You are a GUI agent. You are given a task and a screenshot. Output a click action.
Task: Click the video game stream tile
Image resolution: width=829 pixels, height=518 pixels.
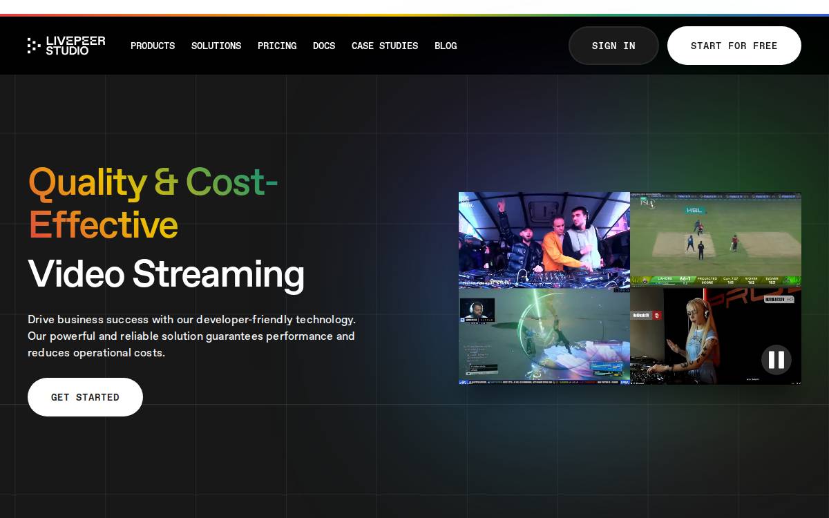pyautogui.click(x=544, y=336)
